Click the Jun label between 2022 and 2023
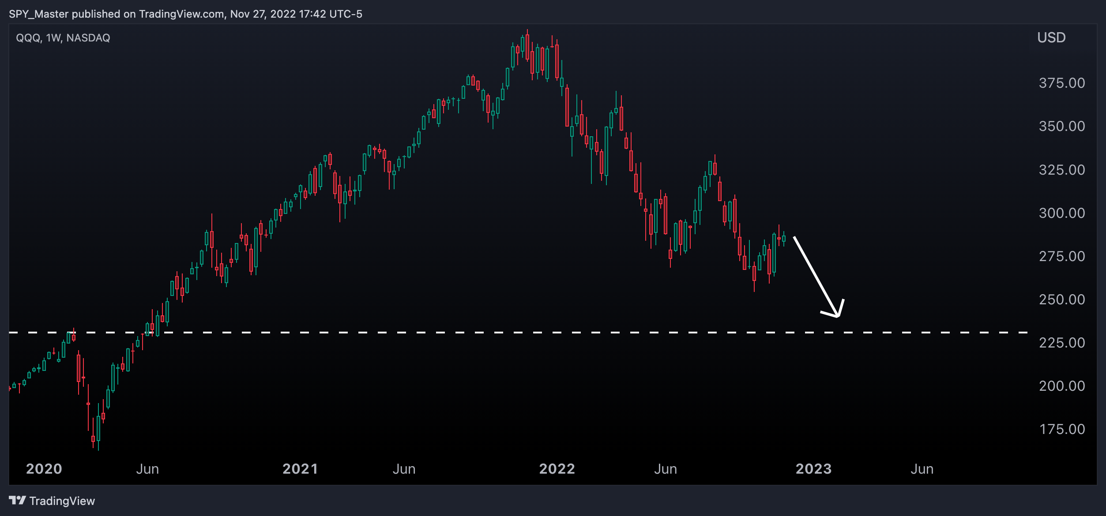Image resolution: width=1106 pixels, height=516 pixels. 666,469
